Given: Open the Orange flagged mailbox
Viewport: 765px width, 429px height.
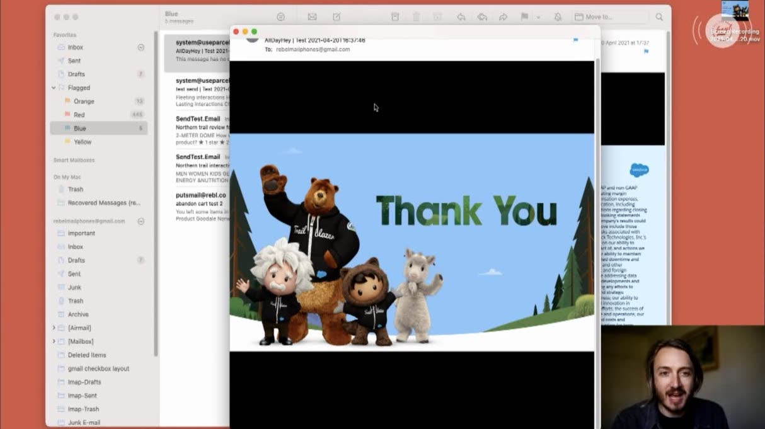Looking at the screenshot, I should click(98, 101).
